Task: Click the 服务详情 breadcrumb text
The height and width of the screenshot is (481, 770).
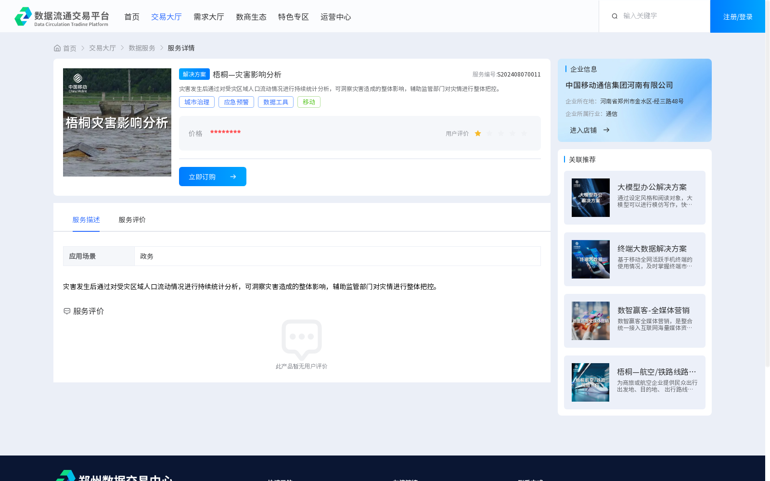Action: tap(181, 48)
